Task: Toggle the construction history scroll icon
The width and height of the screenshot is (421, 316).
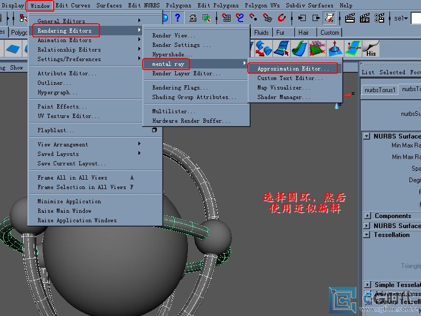Action: (x=329, y=18)
